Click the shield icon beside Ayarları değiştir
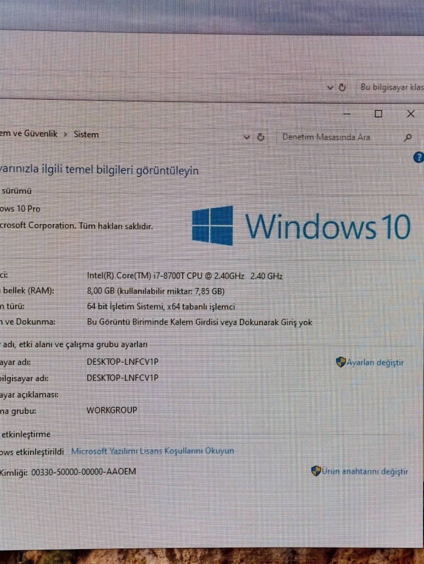424x564 pixels. 340,362
